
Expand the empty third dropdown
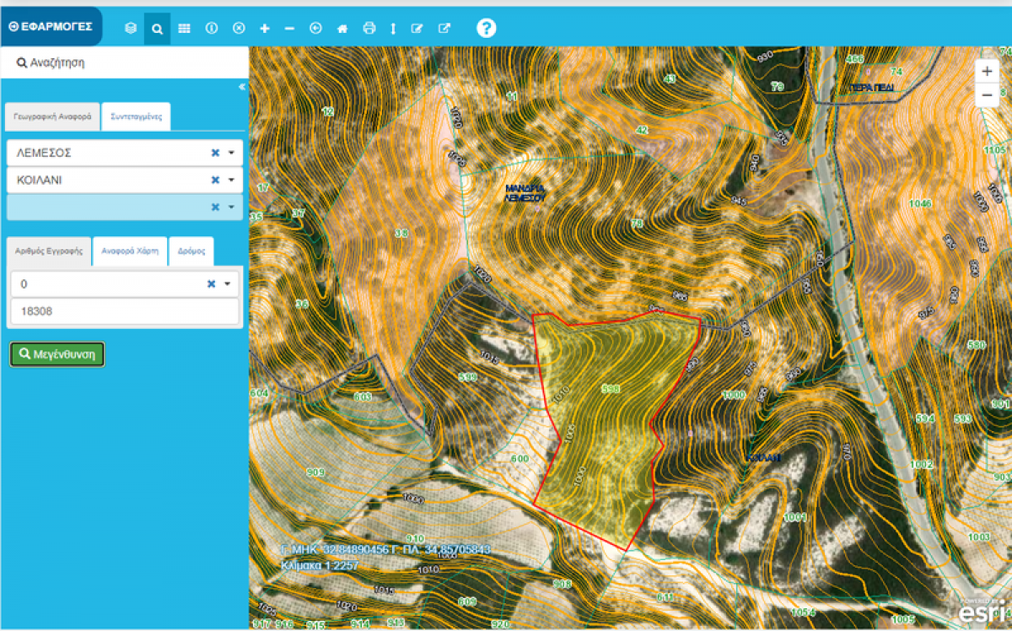pos(231,207)
